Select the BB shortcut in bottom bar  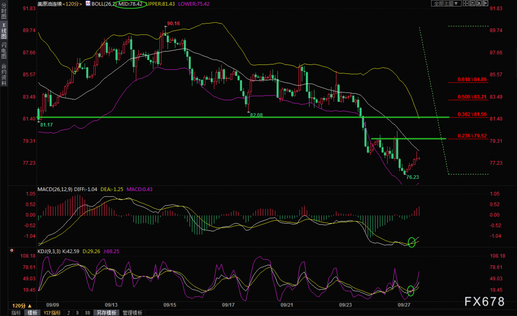pyautogui.click(x=87, y=313)
